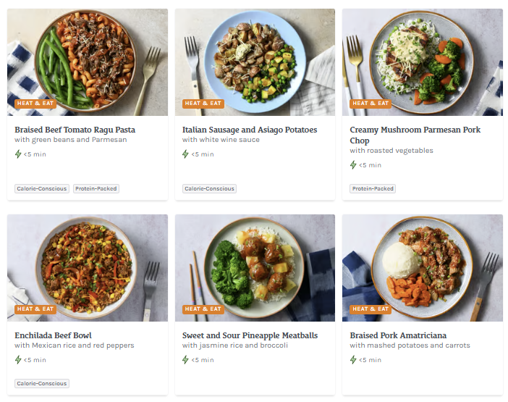
Task: Click lightning icon under Braised Pork Amatriciana
Action: click(x=354, y=360)
